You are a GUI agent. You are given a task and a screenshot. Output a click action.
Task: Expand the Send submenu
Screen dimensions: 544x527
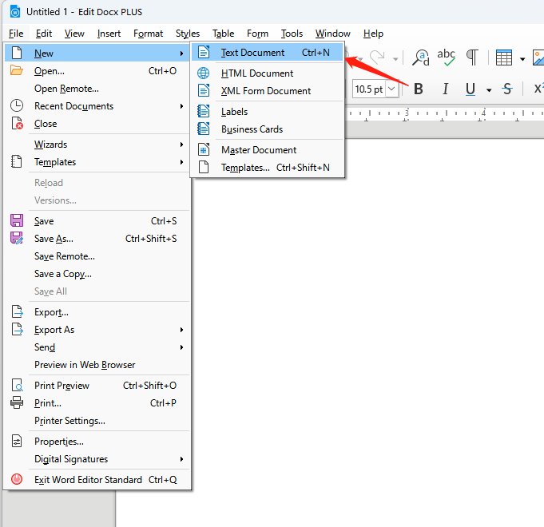coord(97,347)
